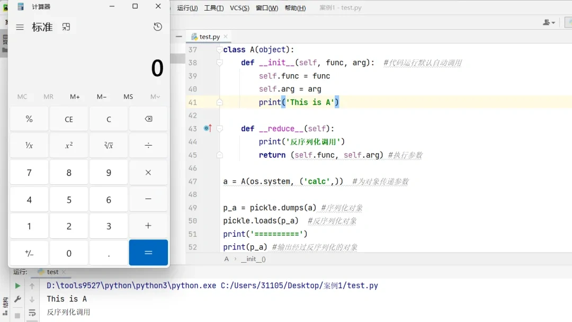Click digit 2 on calculator
572x322 pixels.
(69, 226)
